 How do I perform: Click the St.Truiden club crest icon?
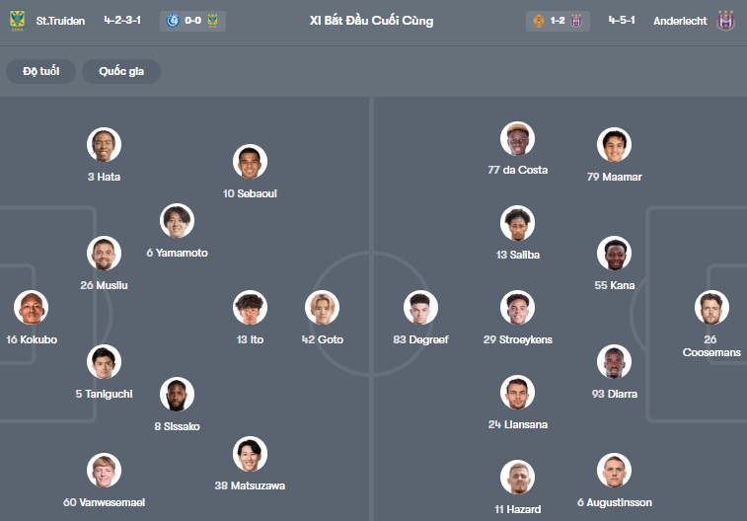[x=16, y=20]
